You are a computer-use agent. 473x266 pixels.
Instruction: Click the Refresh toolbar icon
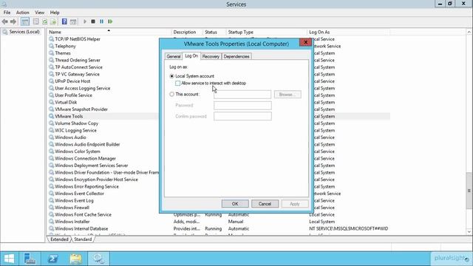click(44, 21)
